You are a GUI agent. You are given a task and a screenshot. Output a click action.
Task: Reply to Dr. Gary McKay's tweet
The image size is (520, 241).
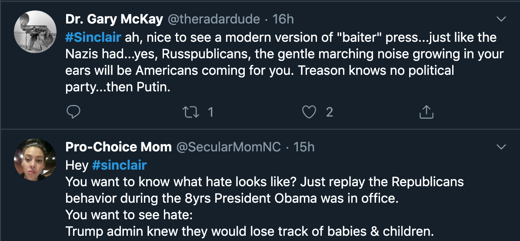click(73, 112)
